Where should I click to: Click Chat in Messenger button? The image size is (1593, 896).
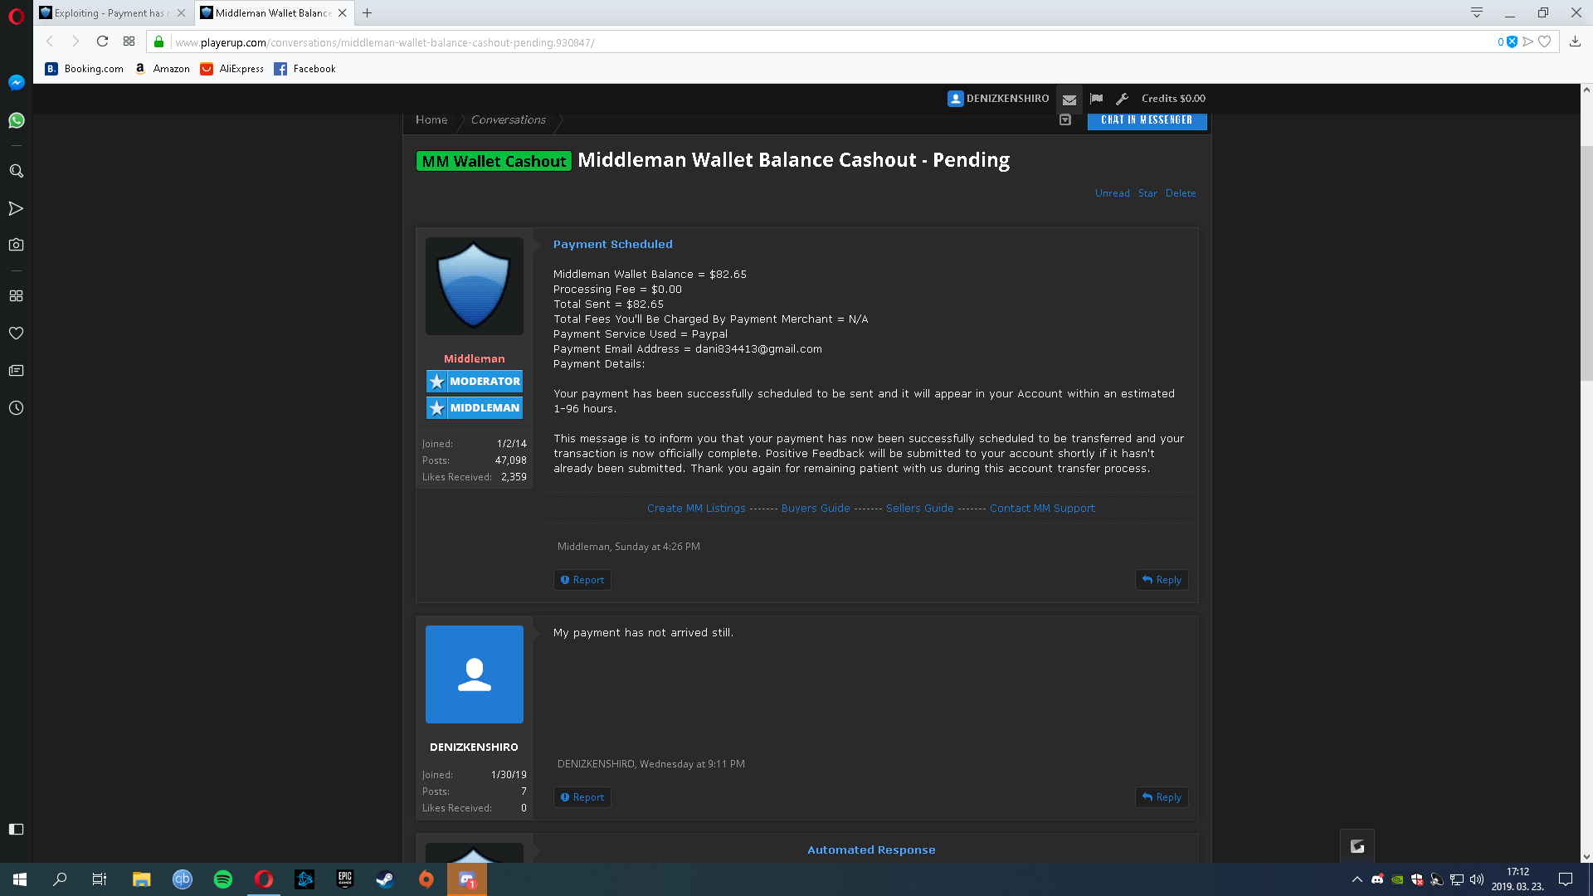click(x=1147, y=120)
